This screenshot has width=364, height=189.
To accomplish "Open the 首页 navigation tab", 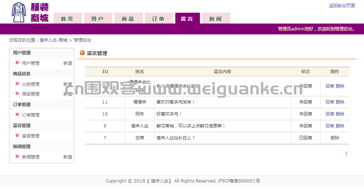I will pyautogui.click(x=68, y=18).
